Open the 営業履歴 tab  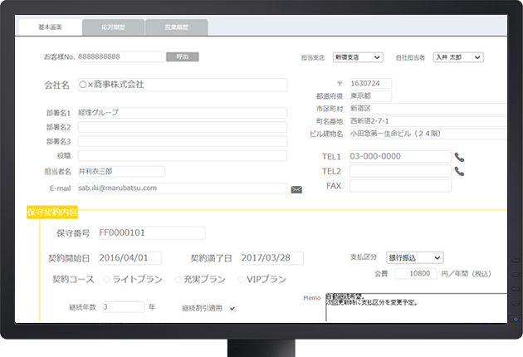pyautogui.click(x=175, y=27)
